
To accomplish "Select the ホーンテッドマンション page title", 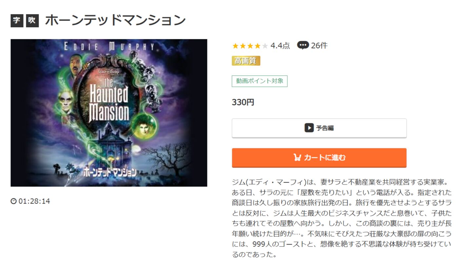I will coord(115,20).
